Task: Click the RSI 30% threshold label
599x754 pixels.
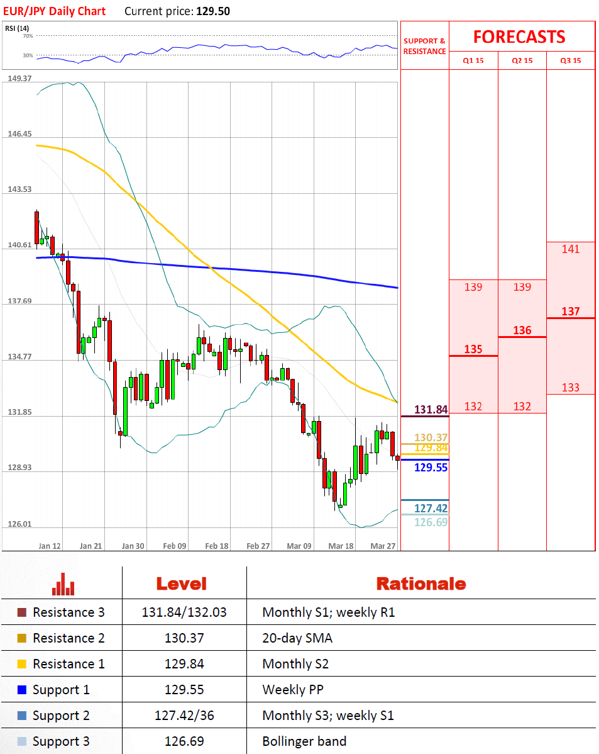Action: tap(28, 55)
